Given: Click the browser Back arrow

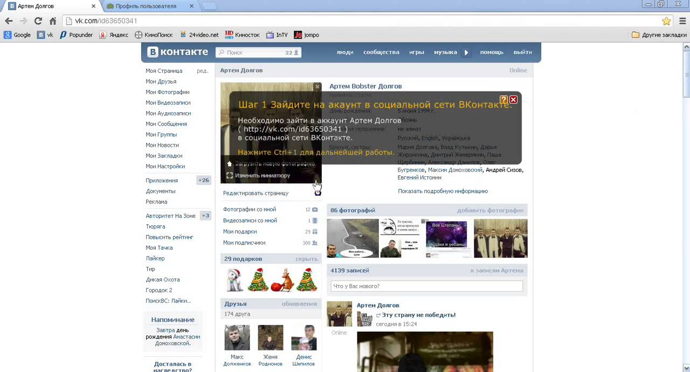Looking at the screenshot, I should [x=9, y=21].
